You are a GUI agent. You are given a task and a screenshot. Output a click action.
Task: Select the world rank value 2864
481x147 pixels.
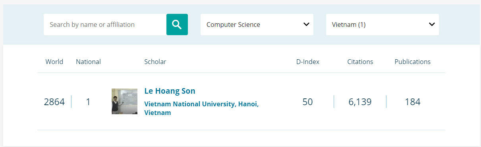pyautogui.click(x=54, y=102)
